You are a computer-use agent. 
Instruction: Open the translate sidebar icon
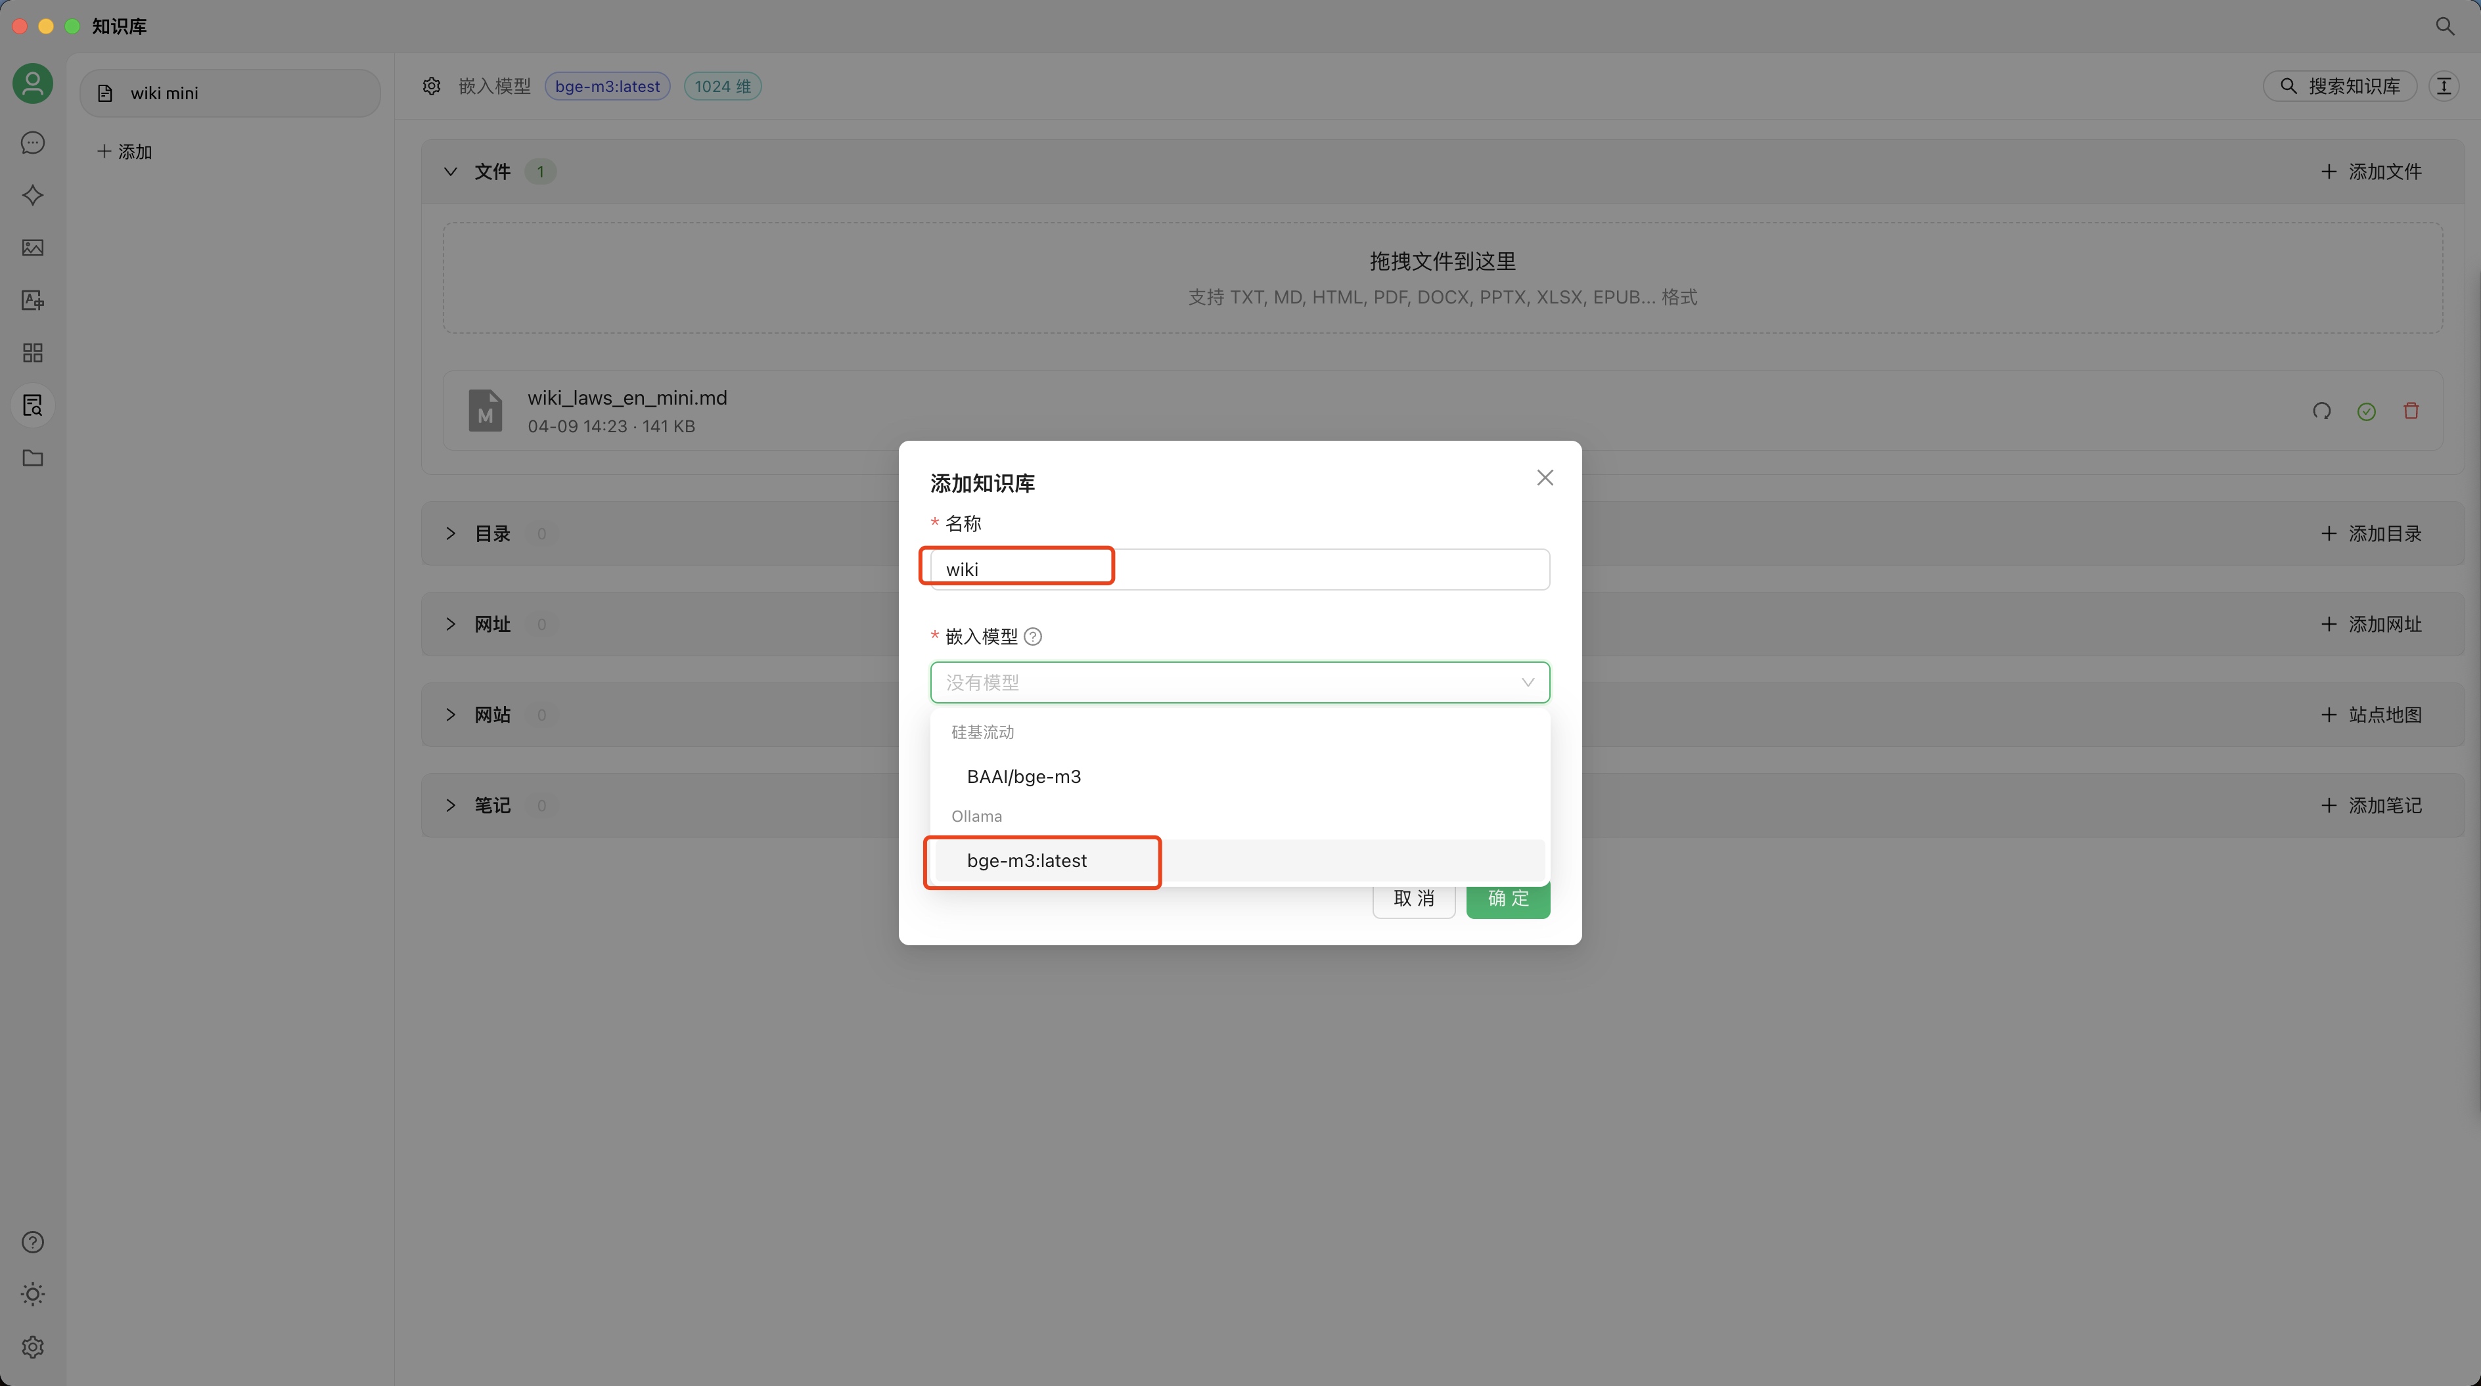(33, 300)
